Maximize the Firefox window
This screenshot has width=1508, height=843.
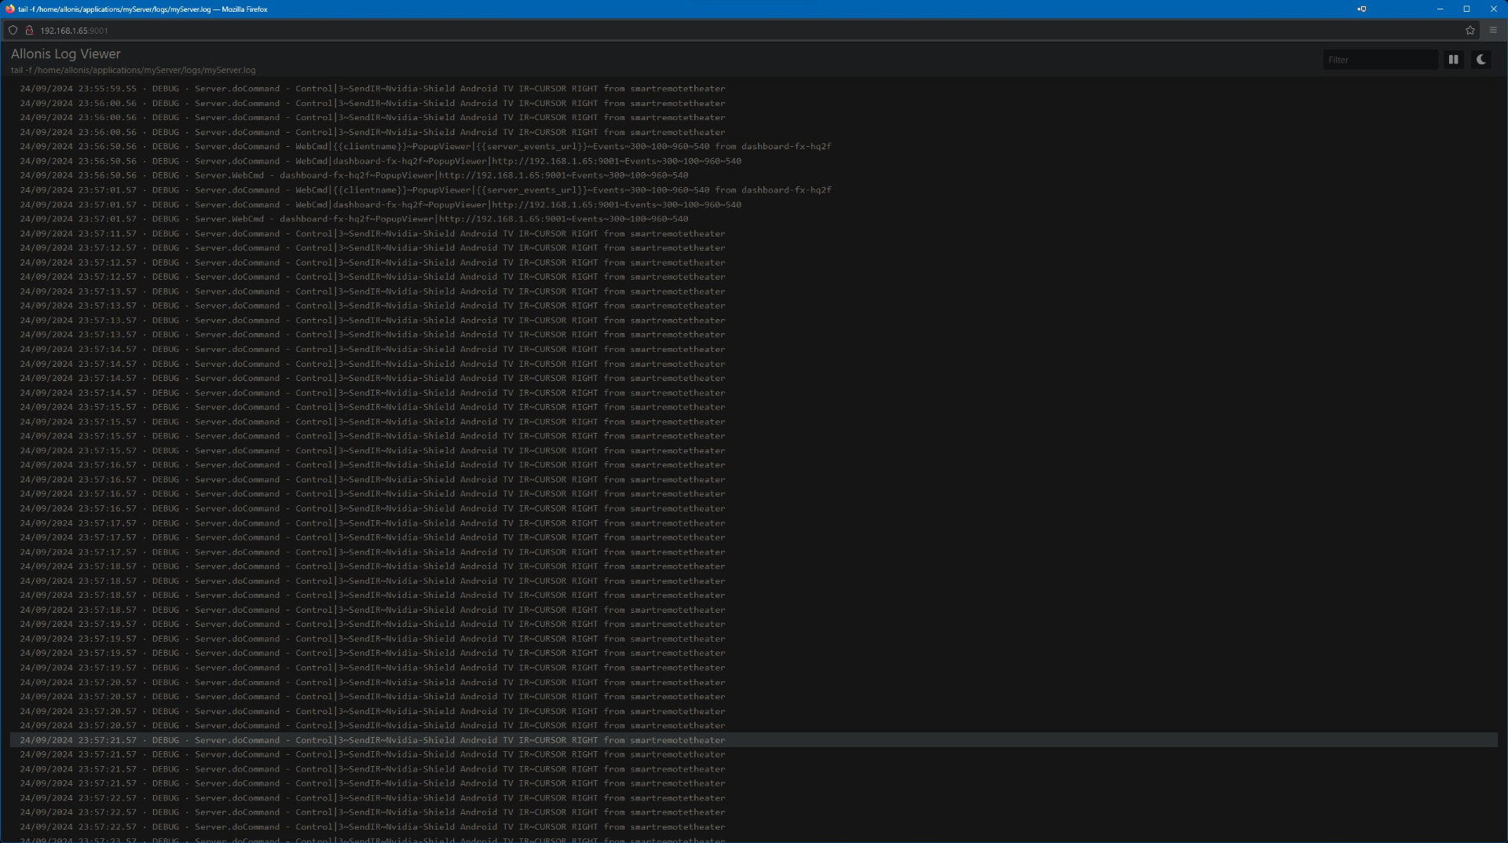pos(1466,9)
